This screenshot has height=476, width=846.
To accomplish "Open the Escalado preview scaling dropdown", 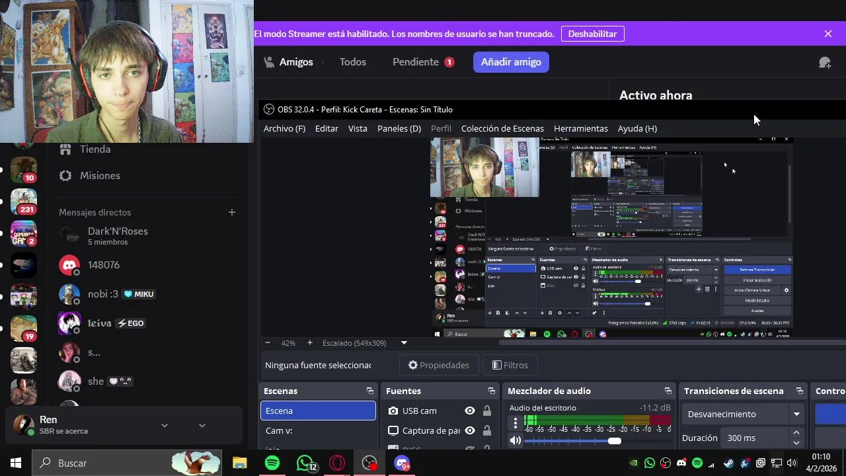I will tap(404, 343).
